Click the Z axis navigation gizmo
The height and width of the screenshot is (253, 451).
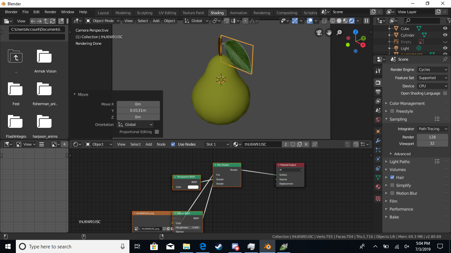click(x=356, y=32)
